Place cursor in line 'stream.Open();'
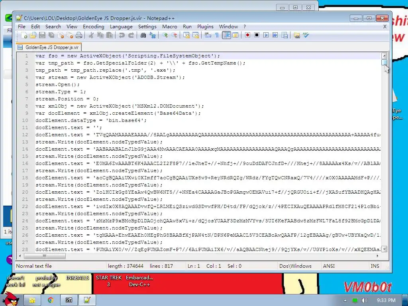Viewport: 408px width, 306px height. 57,84
